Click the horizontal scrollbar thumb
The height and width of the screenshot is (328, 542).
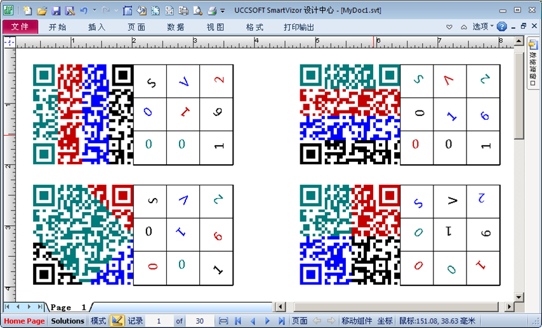click(x=396, y=306)
